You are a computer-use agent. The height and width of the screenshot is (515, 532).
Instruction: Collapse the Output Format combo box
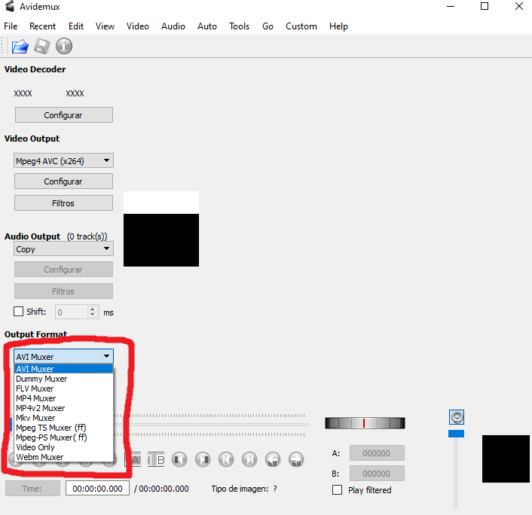tap(63, 356)
